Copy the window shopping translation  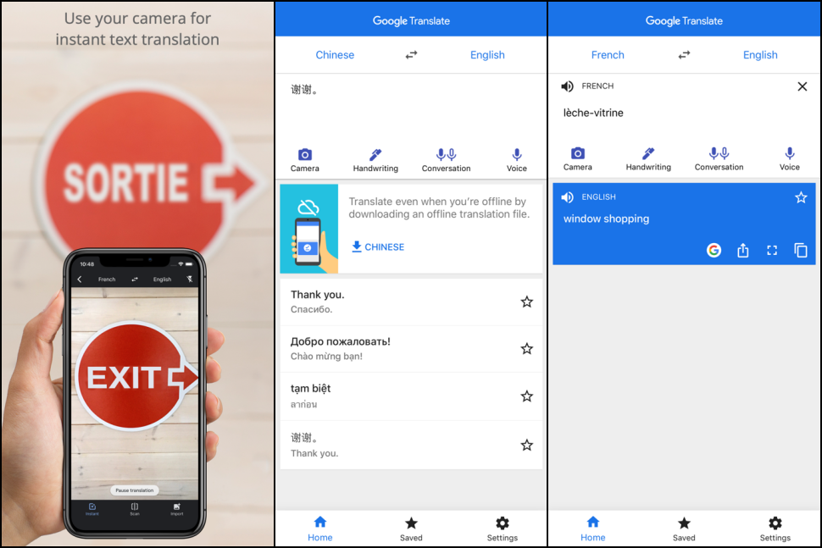tap(801, 251)
